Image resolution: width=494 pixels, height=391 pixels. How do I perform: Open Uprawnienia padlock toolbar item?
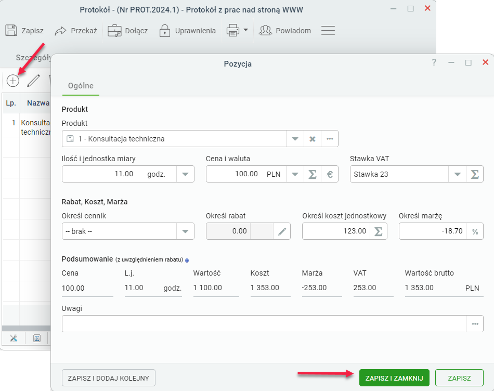(x=187, y=31)
